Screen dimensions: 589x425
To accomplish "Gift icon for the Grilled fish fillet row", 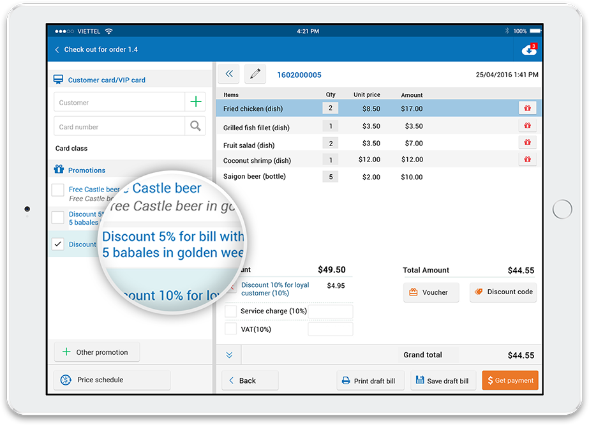I will [x=527, y=126].
